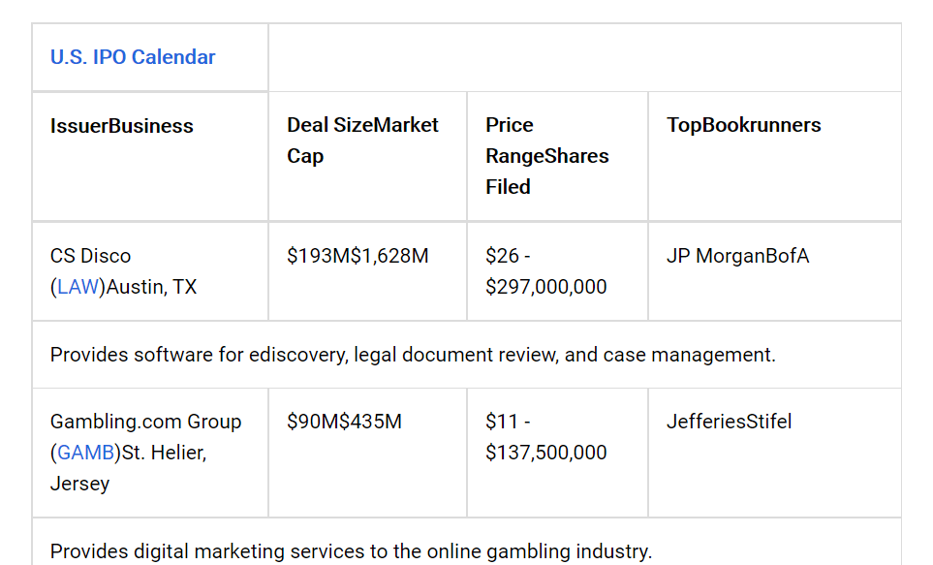This screenshot has height=565, width=933.
Task: Click the ediscovery software description row
Action: pos(467,355)
